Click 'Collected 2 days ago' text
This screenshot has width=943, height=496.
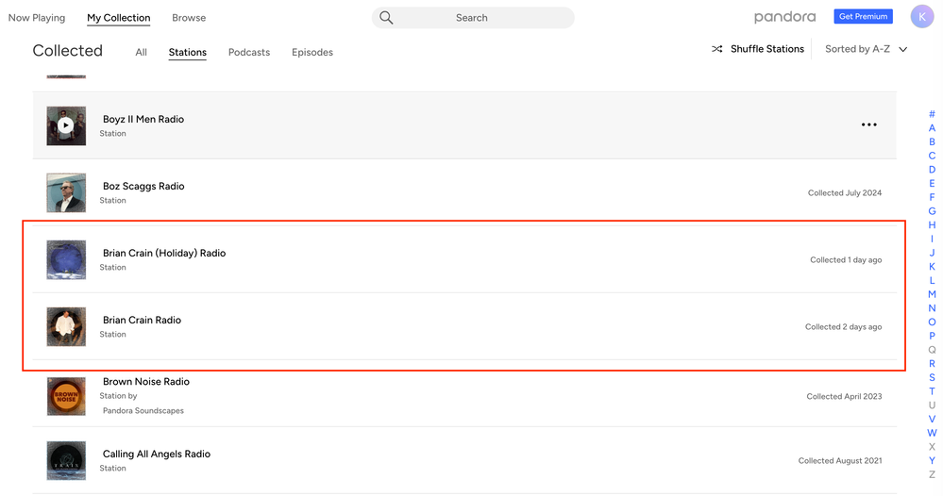tap(843, 326)
